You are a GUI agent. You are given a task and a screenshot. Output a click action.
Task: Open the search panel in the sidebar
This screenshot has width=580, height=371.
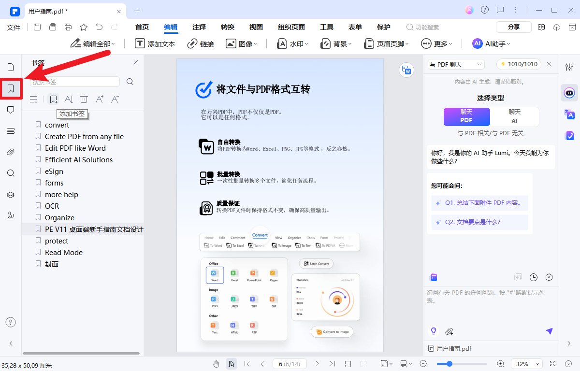tap(11, 173)
